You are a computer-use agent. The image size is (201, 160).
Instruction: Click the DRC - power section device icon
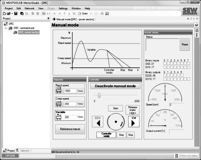(15, 33)
